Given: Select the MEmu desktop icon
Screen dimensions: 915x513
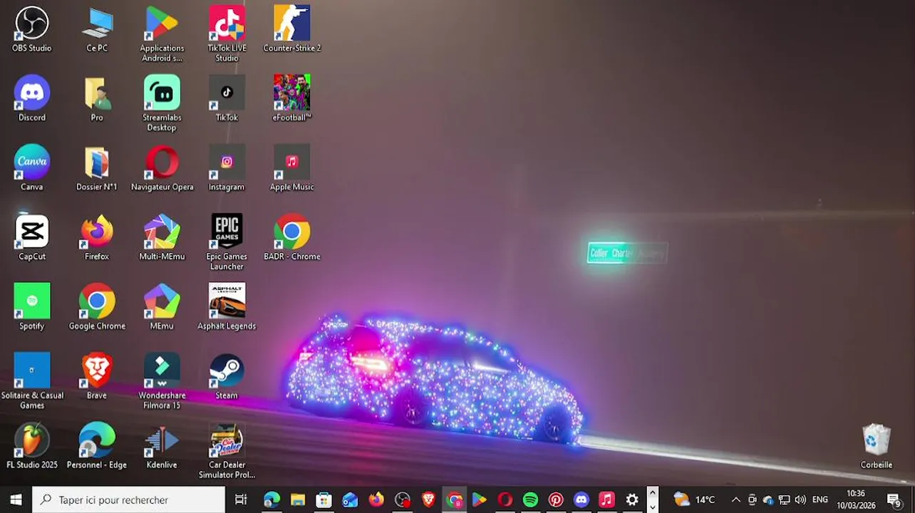Looking at the screenshot, I should [x=162, y=307].
